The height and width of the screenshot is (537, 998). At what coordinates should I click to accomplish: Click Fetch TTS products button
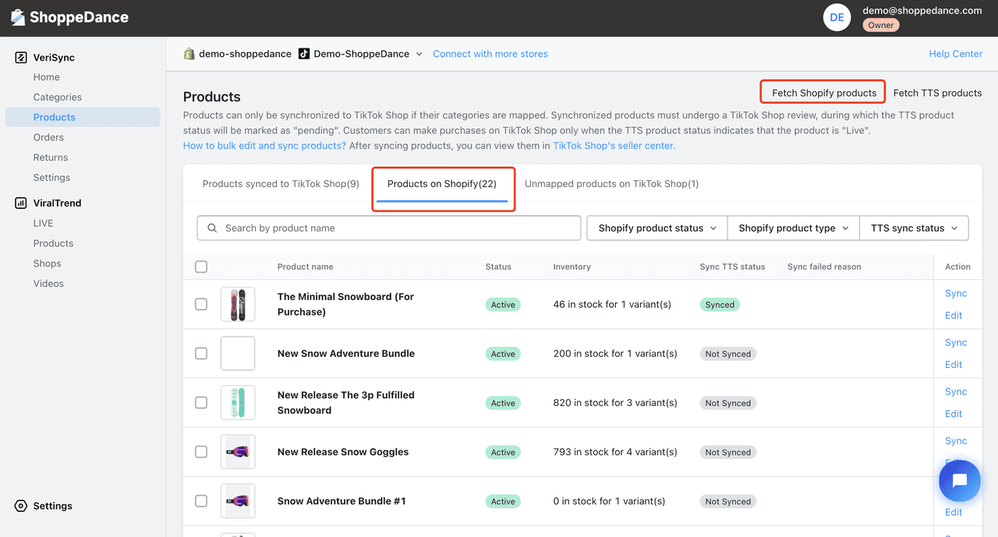click(x=937, y=93)
